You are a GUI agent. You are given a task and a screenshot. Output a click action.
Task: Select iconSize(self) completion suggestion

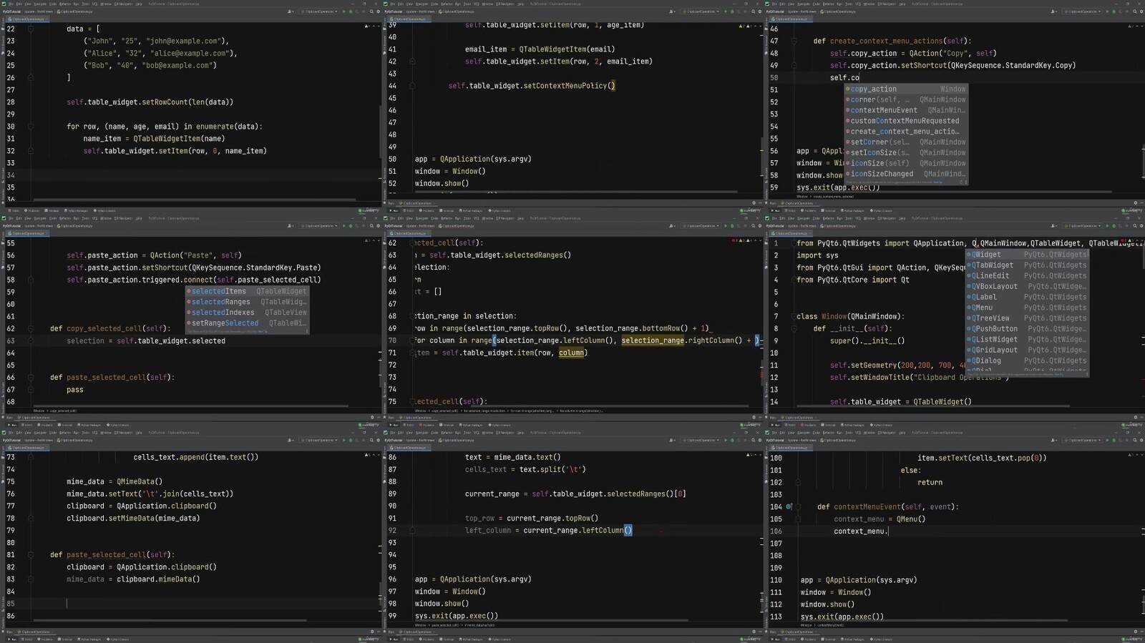(906, 163)
